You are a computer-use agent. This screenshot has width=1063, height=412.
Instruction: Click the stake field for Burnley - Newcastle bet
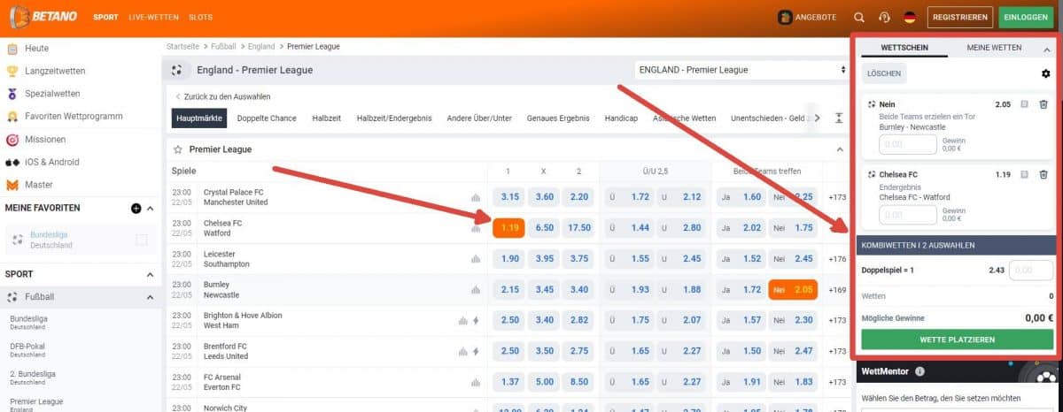pos(908,144)
